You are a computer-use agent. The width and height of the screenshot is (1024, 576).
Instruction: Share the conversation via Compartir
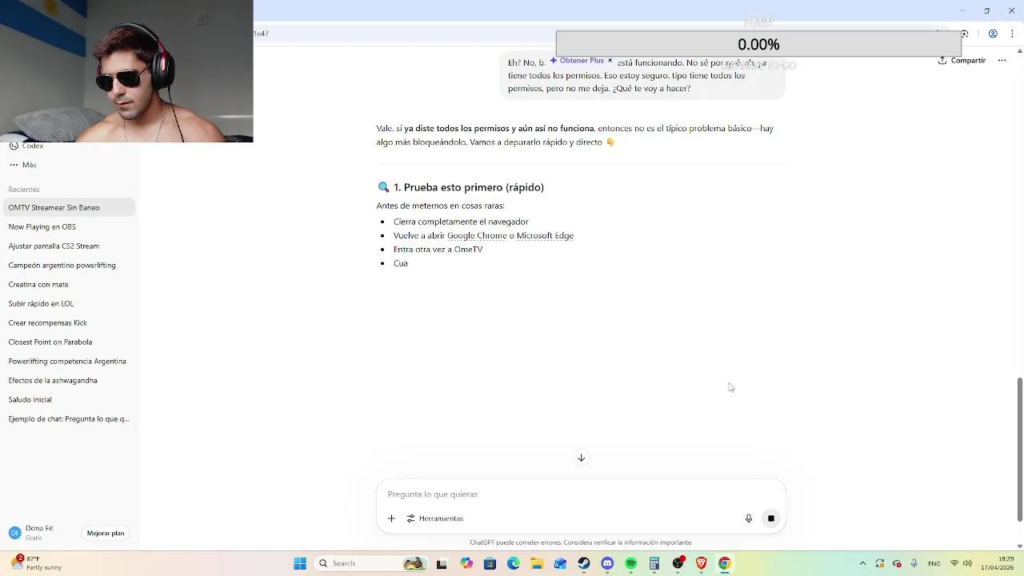click(962, 60)
